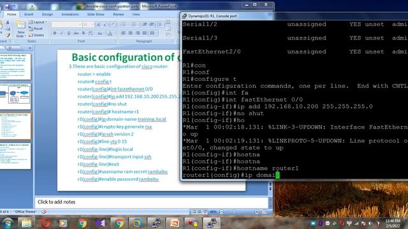Image resolution: width=408 pixels, height=229 pixels.
Task: Click the Decrease List Level icon
Action: pos(145,25)
